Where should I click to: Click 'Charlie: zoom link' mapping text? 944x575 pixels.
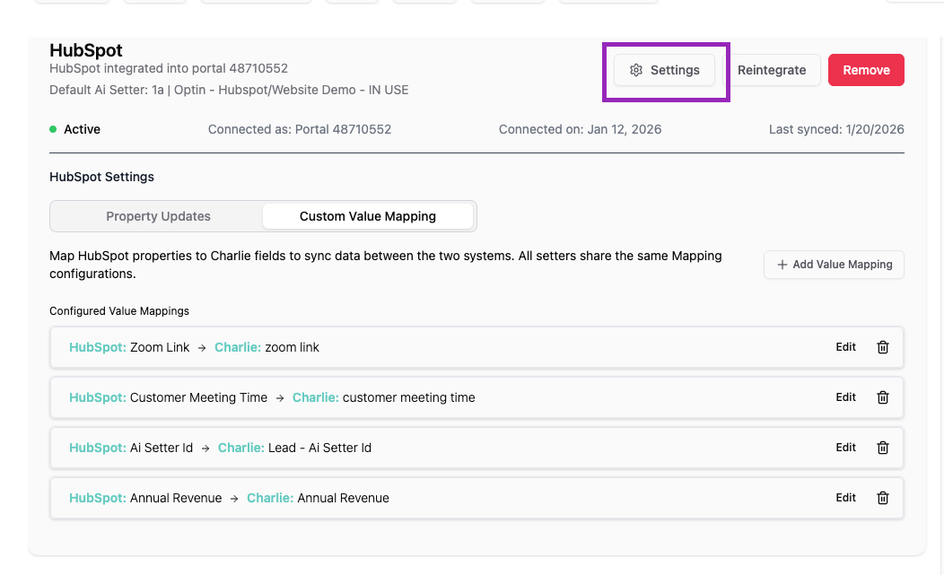point(267,347)
